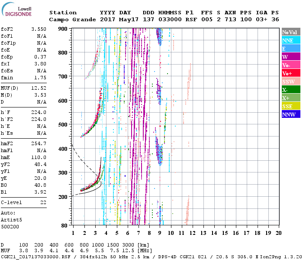The height and width of the screenshot is (260, 303).
Task: Click the yE value 20.0
Action: click(40, 178)
